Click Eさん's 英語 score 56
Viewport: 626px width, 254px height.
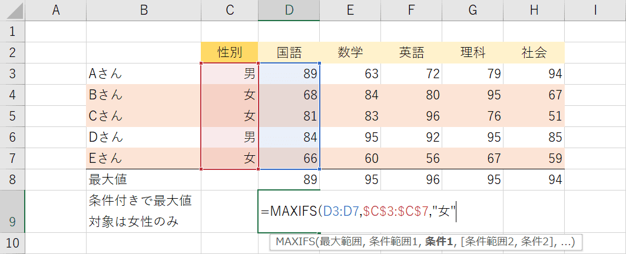pyautogui.click(x=411, y=158)
